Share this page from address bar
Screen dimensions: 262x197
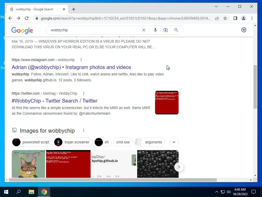click(217, 18)
